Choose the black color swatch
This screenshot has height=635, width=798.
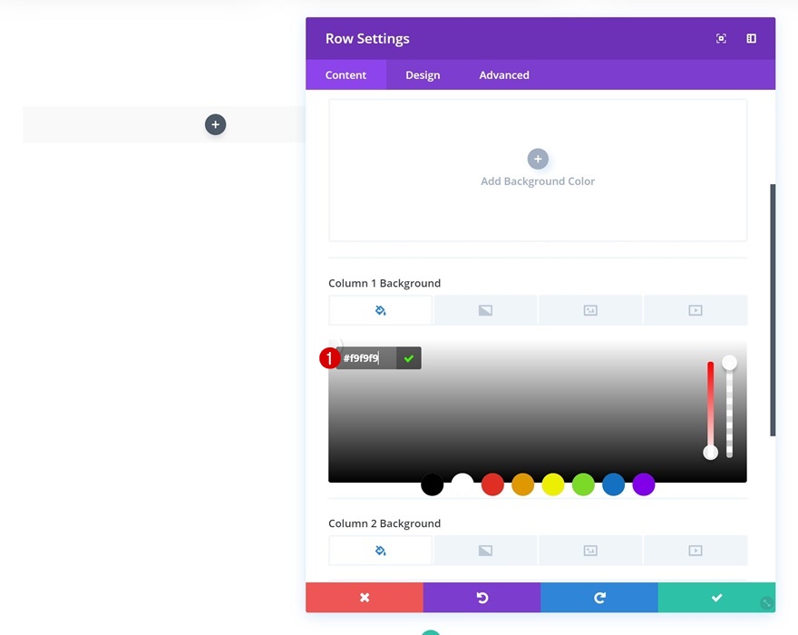coord(432,484)
